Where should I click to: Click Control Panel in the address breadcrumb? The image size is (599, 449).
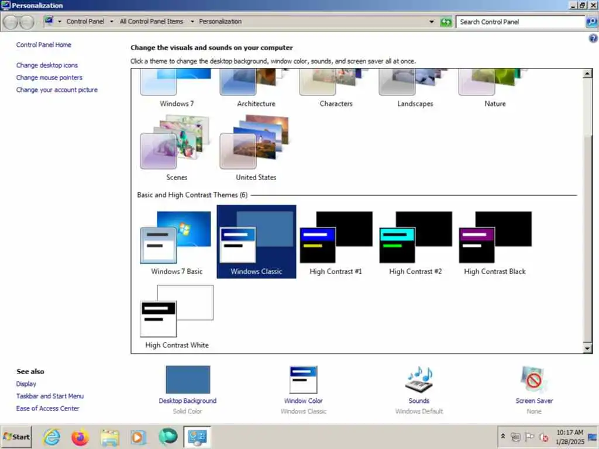[x=85, y=22]
